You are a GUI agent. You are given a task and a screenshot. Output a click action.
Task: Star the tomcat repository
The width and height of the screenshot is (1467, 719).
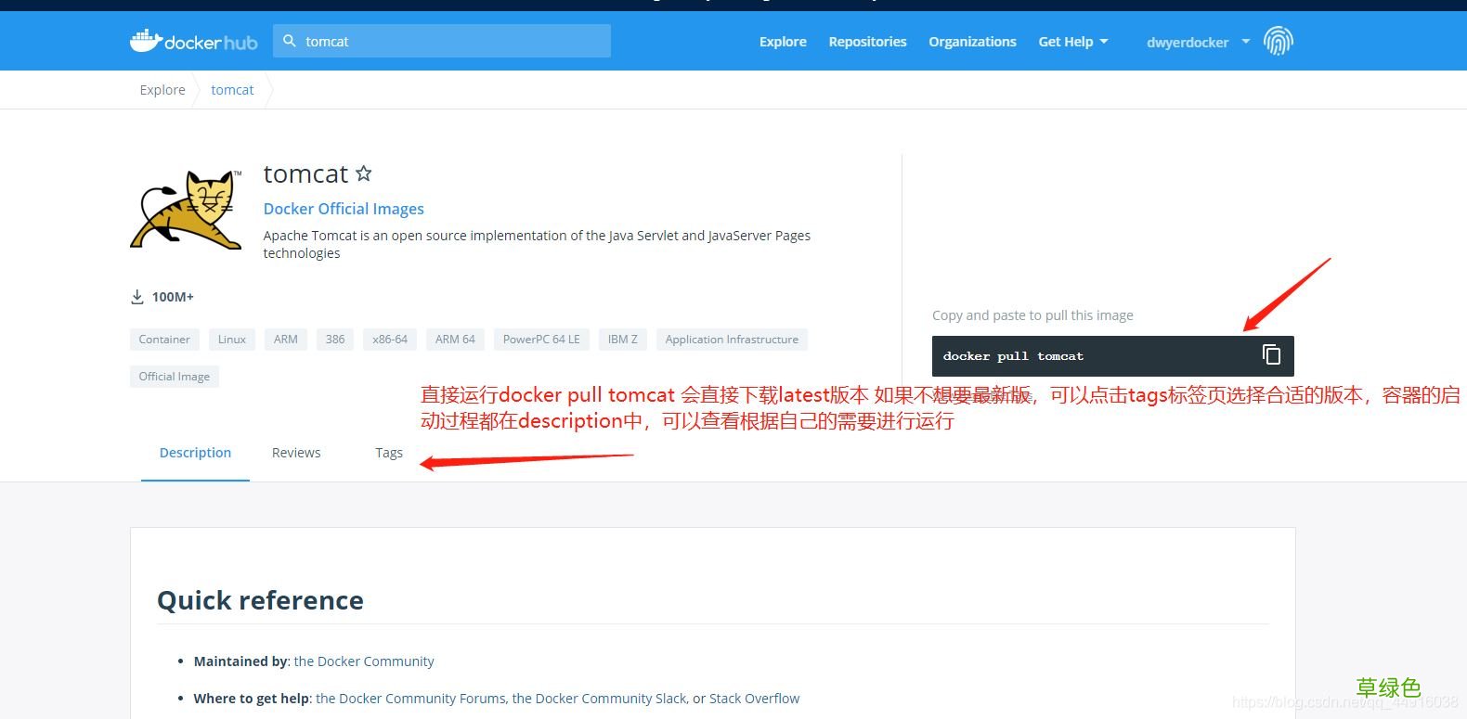pyautogui.click(x=364, y=173)
